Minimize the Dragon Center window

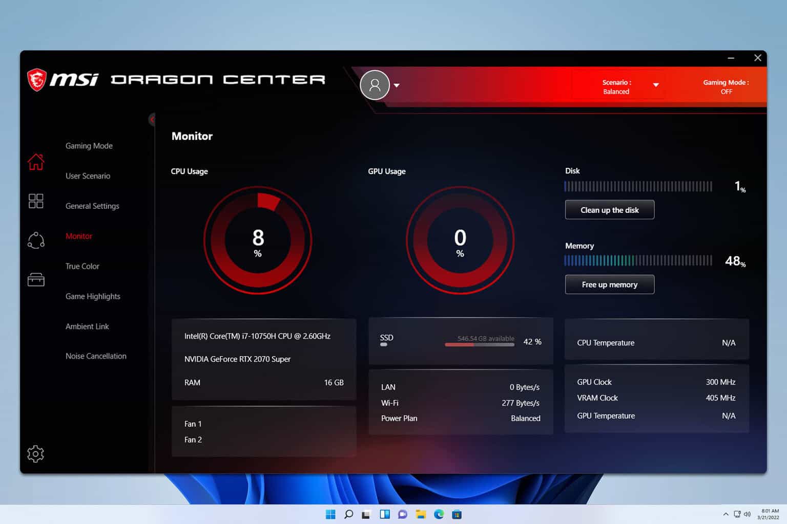[x=731, y=58]
